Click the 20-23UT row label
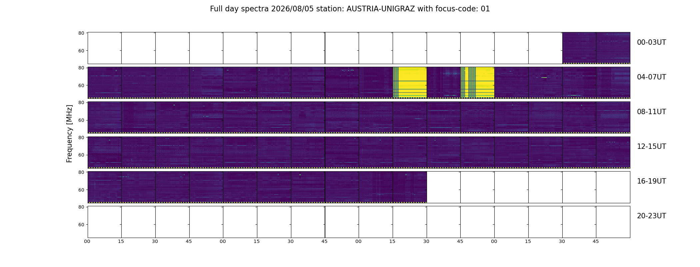 pos(651,216)
